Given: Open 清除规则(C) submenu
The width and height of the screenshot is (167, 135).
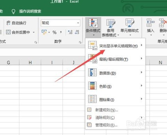Looking at the screenshot, I should click(x=115, y=117).
